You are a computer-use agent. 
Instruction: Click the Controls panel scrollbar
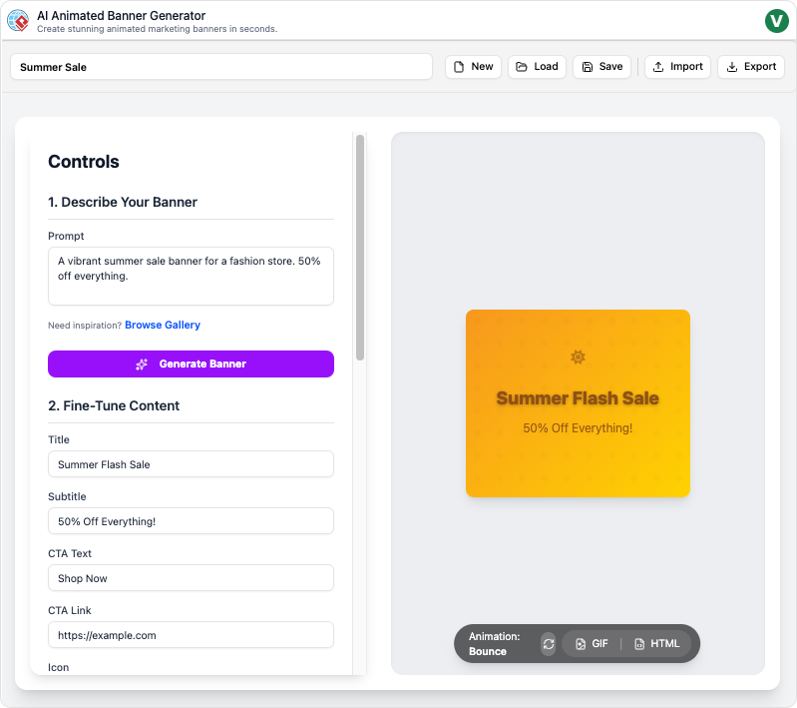360,248
